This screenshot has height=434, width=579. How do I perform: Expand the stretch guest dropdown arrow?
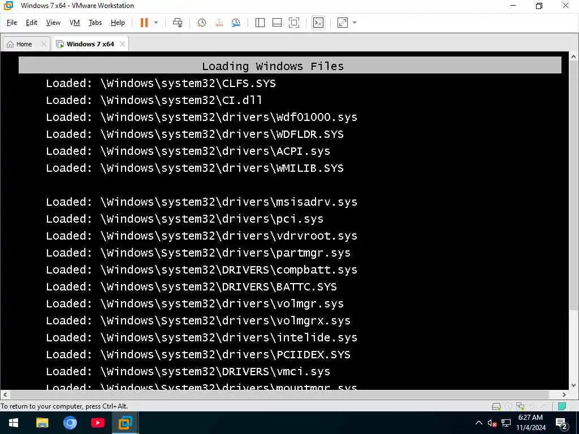[355, 23]
